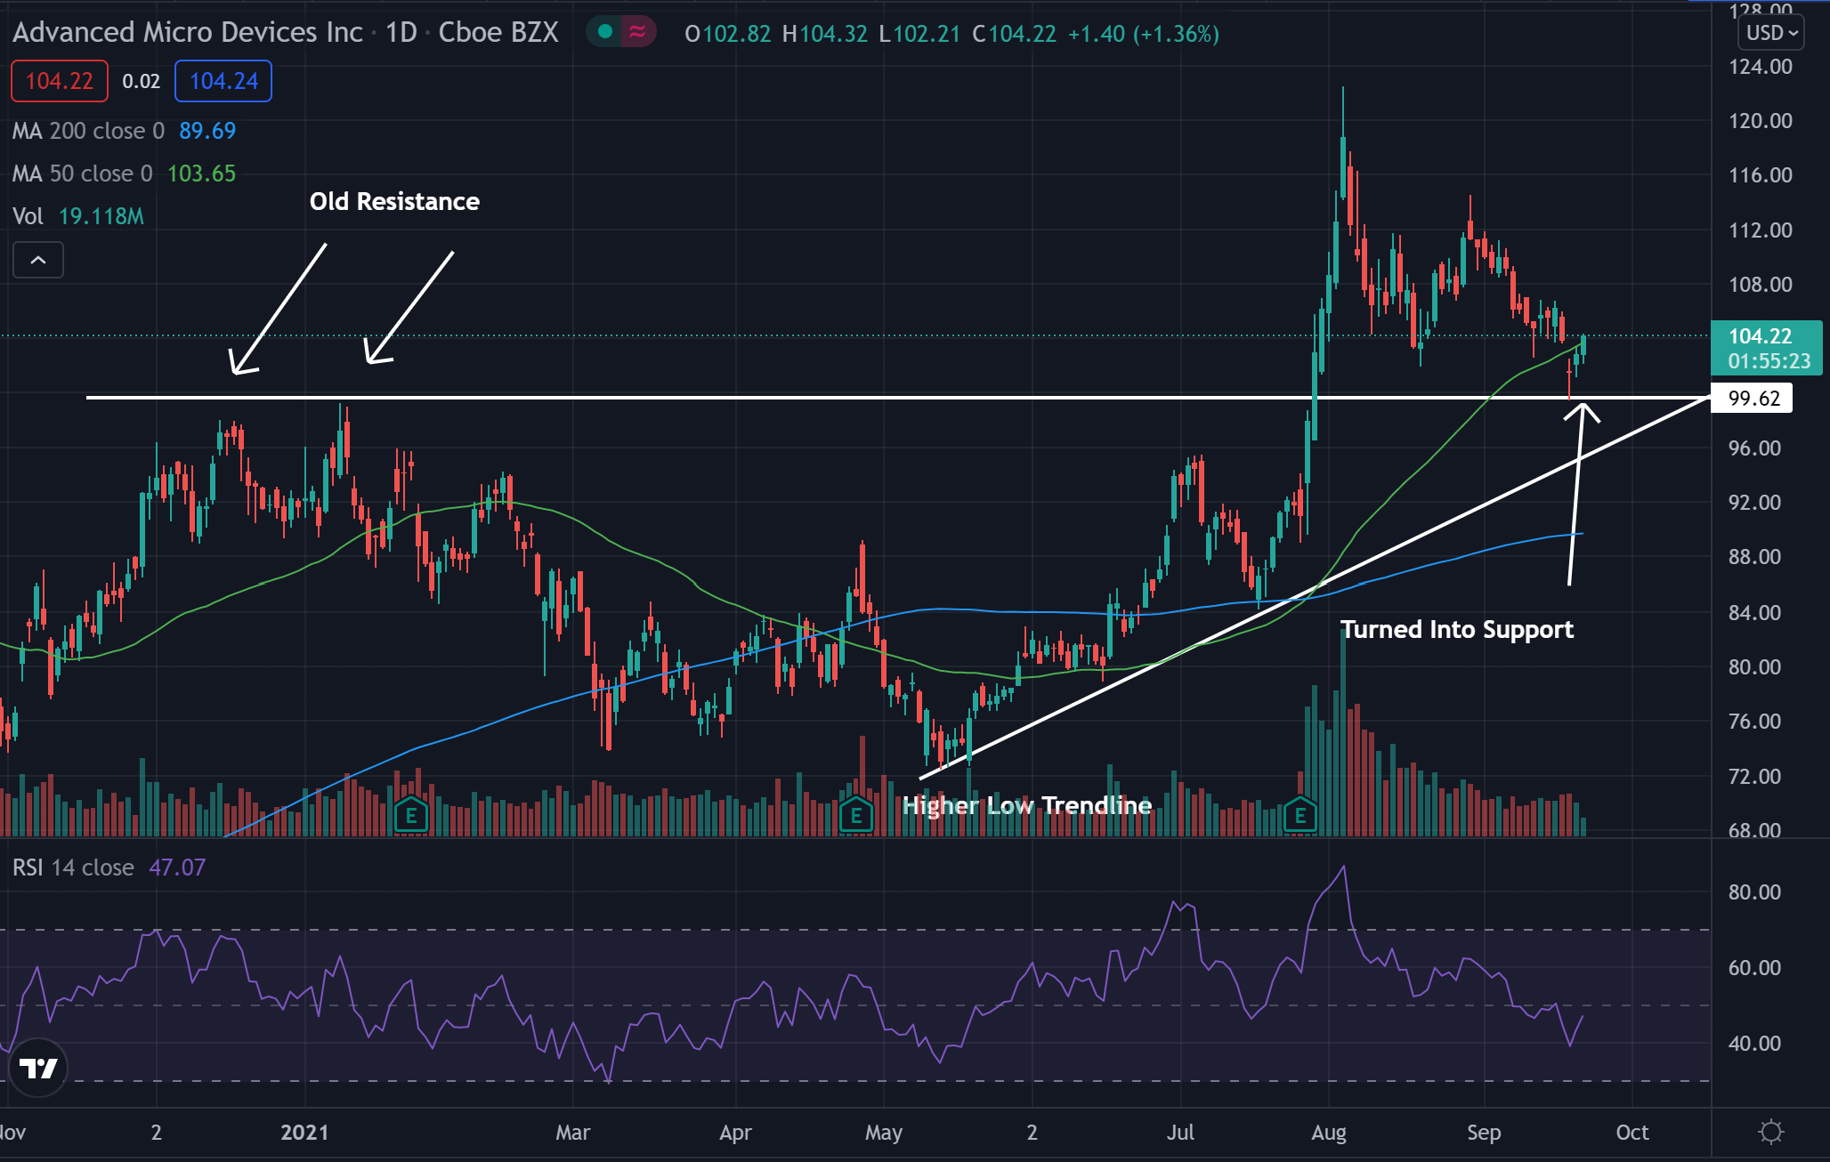Click the 2021 label on time axis
This screenshot has width=1830, height=1162.
(304, 1133)
